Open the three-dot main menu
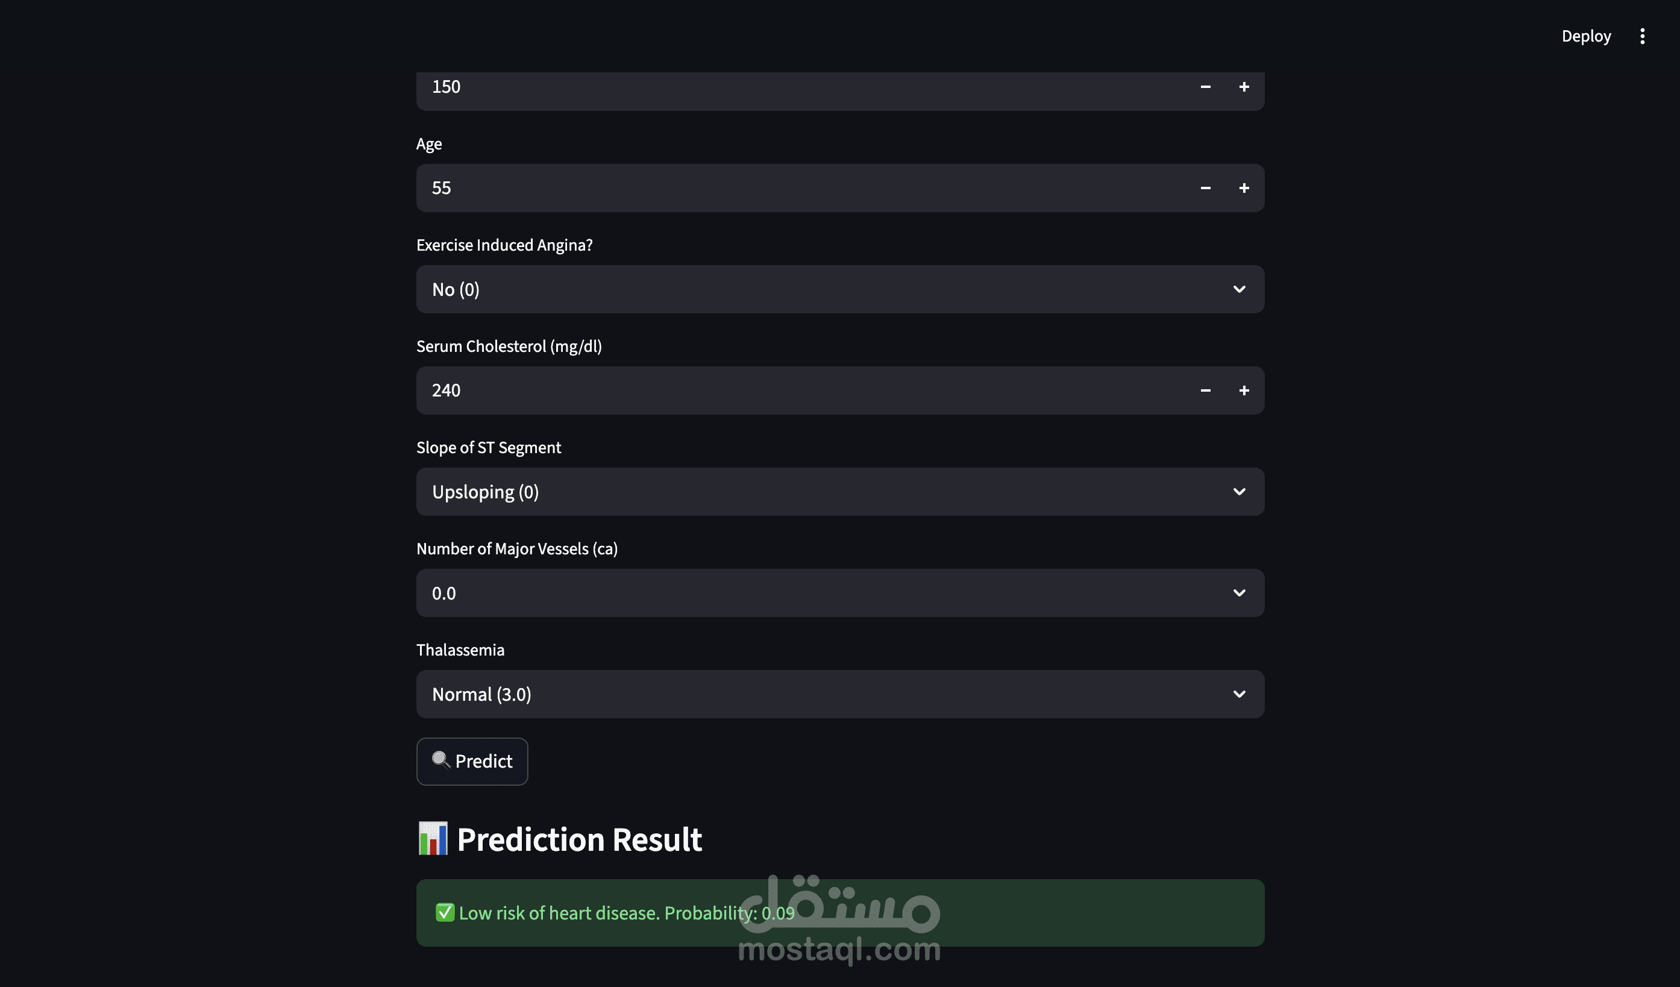The width and height of the screenshot is (1680, 987). point(1642,36)
